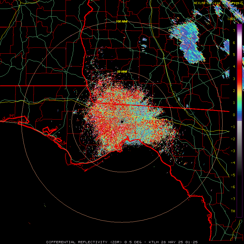Click the "6" value on the scale
Viewport: 244px width, 244px height.
point(234,43)
